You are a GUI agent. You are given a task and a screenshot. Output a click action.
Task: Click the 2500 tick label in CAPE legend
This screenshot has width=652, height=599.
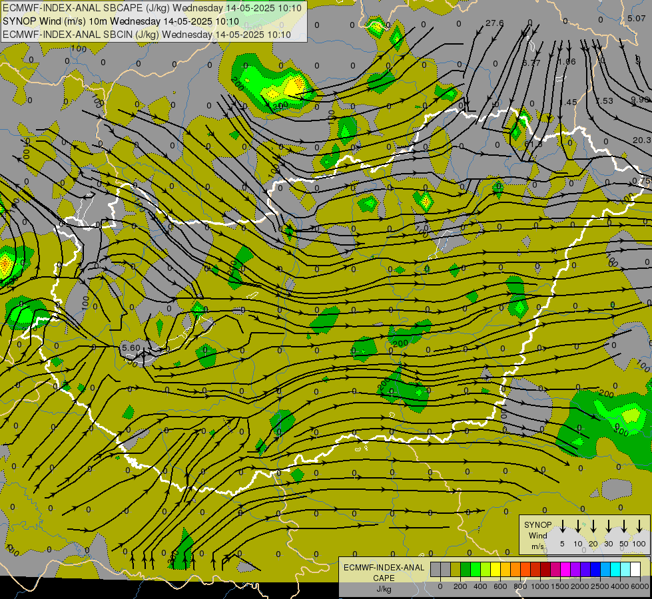click(x=599, y=586)
